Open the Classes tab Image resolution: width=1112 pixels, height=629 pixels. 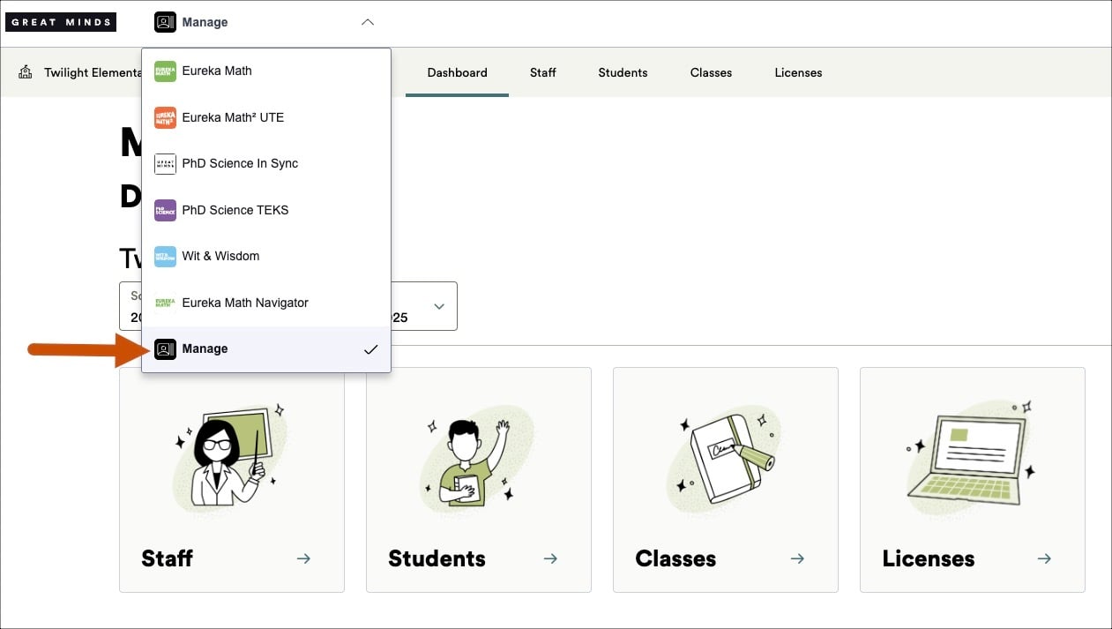[x=711, y=72]
